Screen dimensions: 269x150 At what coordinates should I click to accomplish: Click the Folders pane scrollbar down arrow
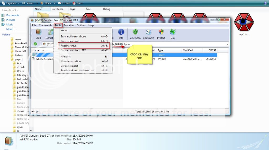[31, 130]
